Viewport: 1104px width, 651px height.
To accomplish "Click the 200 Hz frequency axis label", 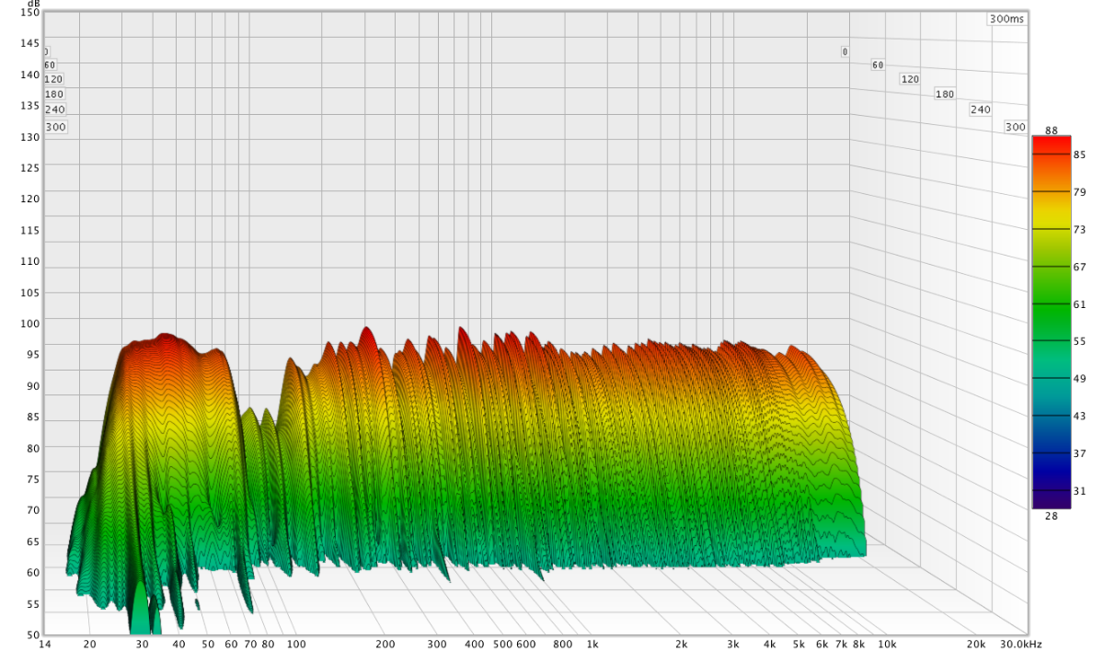I will coord(385,645).
